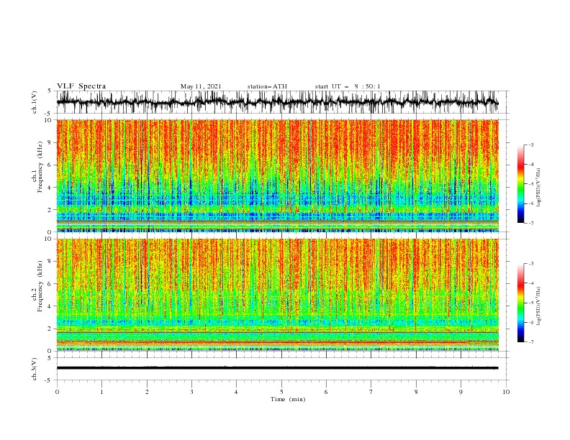Click the lower 'log(PSD)(V²/Hz)' colorbar label

coord(539,306)
